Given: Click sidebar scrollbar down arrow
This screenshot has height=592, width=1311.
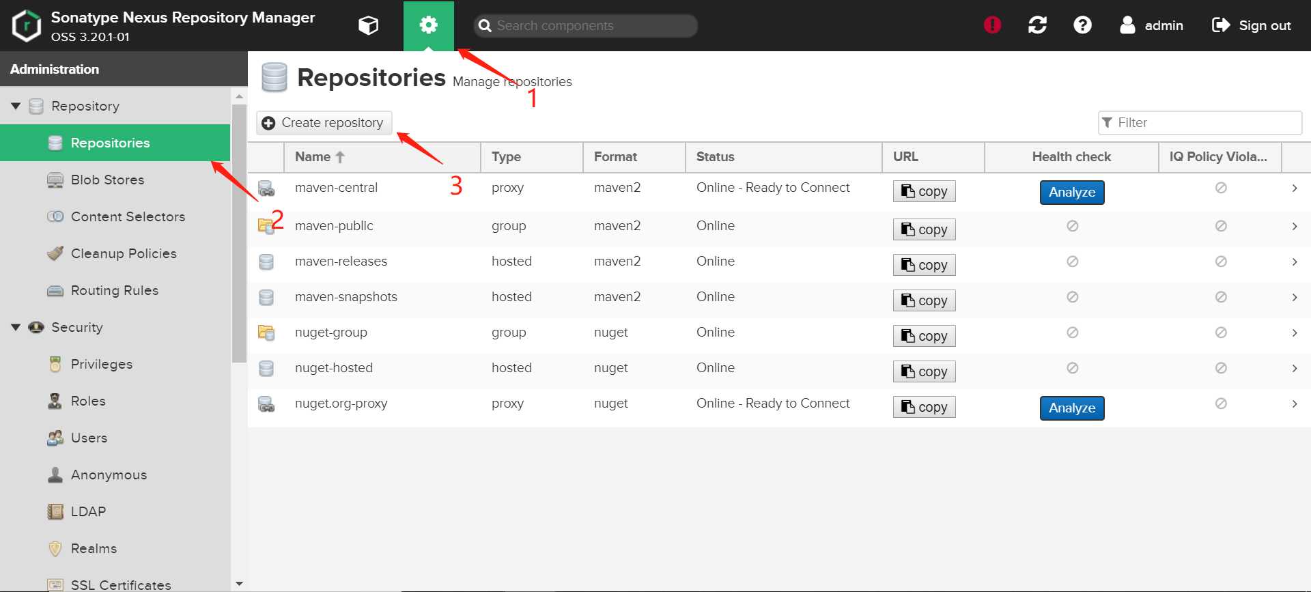Looking at the screenshot, I should point(239,584).
